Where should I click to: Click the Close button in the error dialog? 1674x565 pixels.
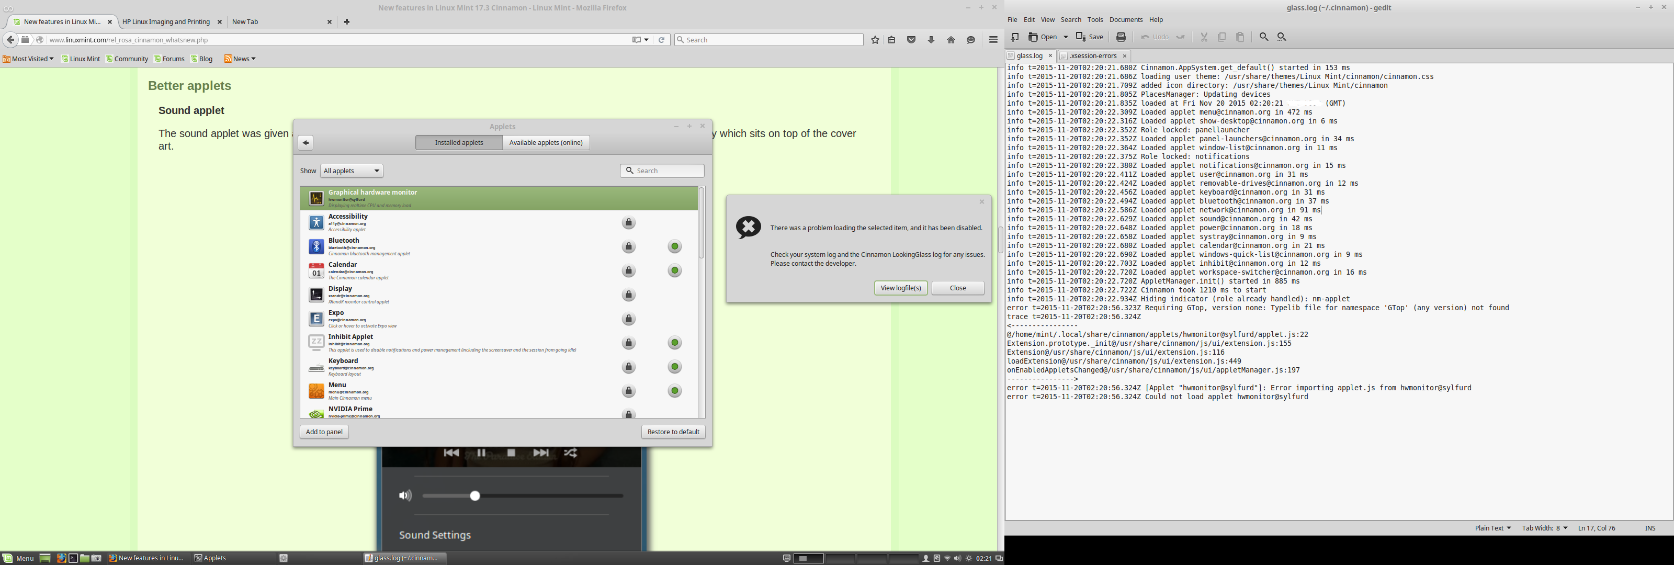click(x=958, y=288)
